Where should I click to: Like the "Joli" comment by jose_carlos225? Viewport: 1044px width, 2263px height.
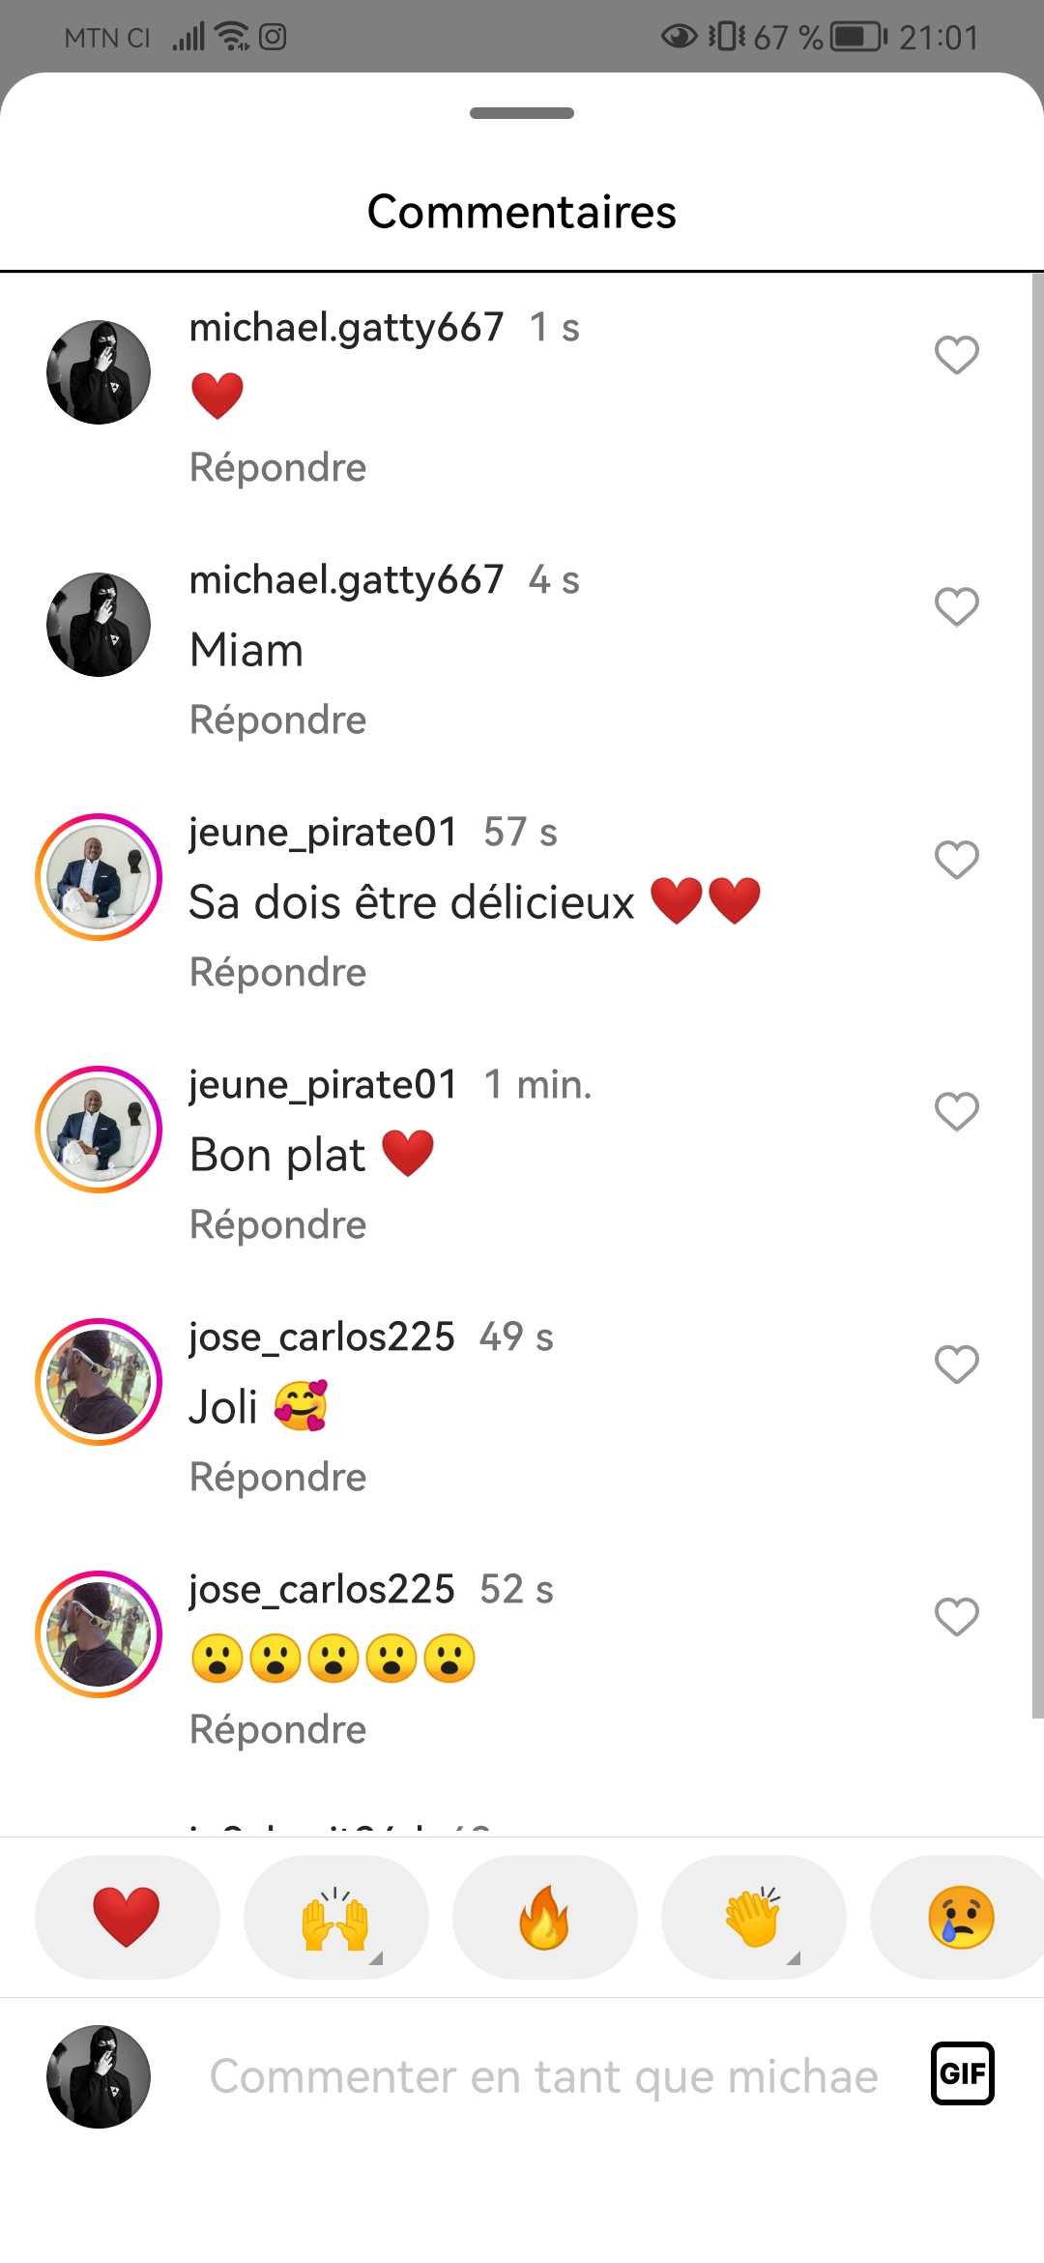point(957,1365)
